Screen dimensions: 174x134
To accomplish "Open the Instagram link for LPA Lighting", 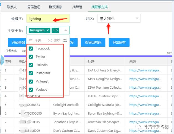I will tap(145, 70).
